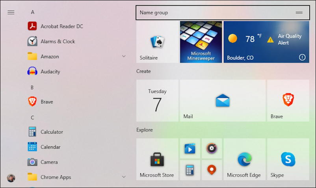Screen dimensions: 316x188
Task: Launch the Microsoft Edge tile
Action: 244,159
